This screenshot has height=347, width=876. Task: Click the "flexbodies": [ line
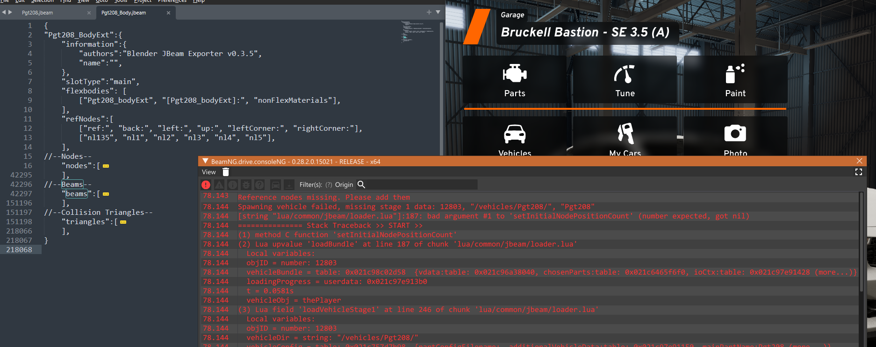[x=94, y=91]
